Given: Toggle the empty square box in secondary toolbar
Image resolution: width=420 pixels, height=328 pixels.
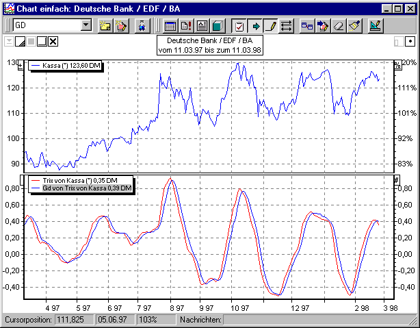Looking at the screenshot, I should (42, 42).
